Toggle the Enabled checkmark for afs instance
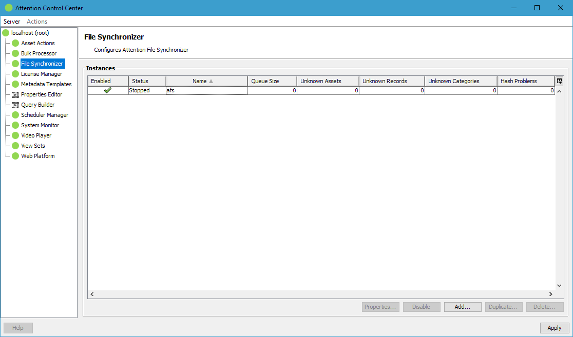Screen dimensions: 573x337 pos(108,90)
